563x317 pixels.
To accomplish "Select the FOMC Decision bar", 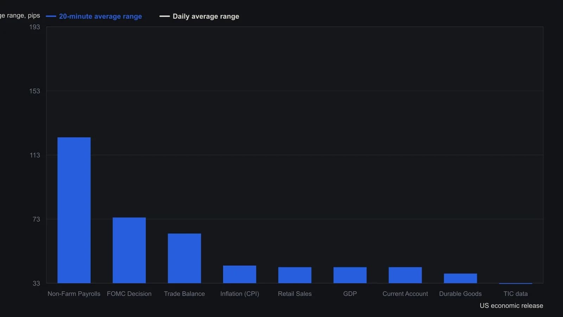I will (129, 250).
